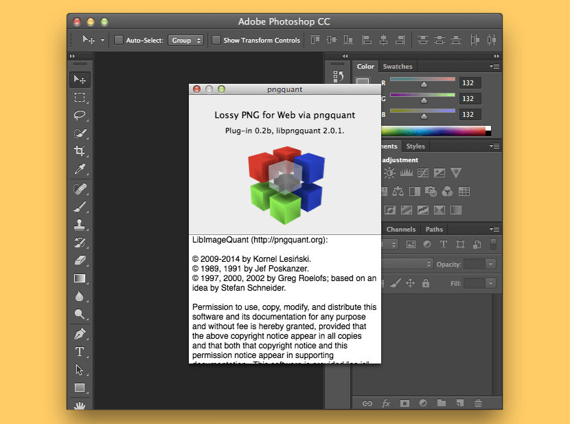Select the Dodge tool
Viewport: 570px width, 424px height.
coord(80,314)
